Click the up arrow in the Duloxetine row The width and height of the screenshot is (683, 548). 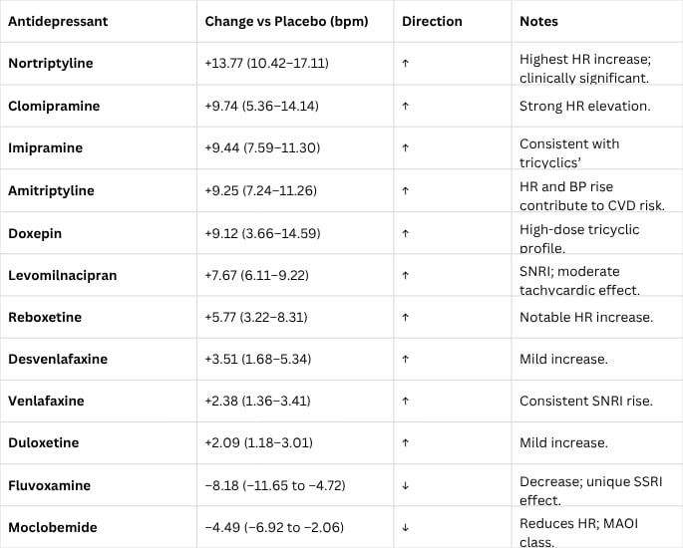[x=406, y=442]
